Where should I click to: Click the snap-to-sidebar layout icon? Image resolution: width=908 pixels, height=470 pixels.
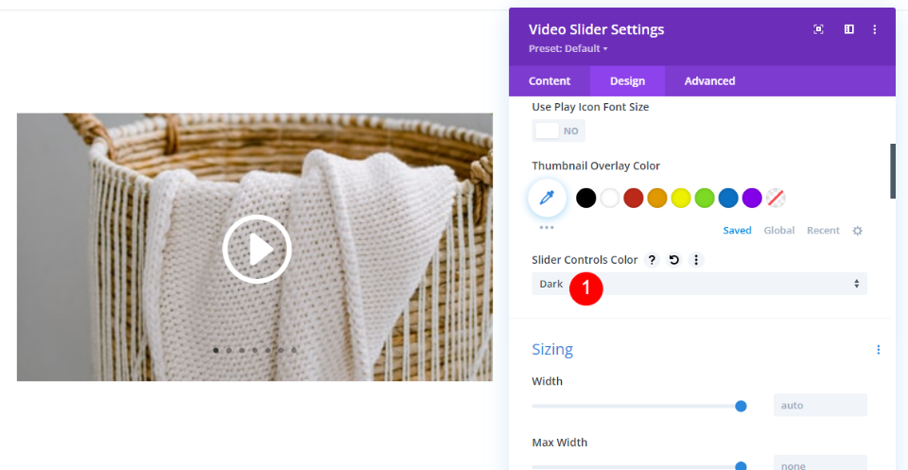pos(849,29)
